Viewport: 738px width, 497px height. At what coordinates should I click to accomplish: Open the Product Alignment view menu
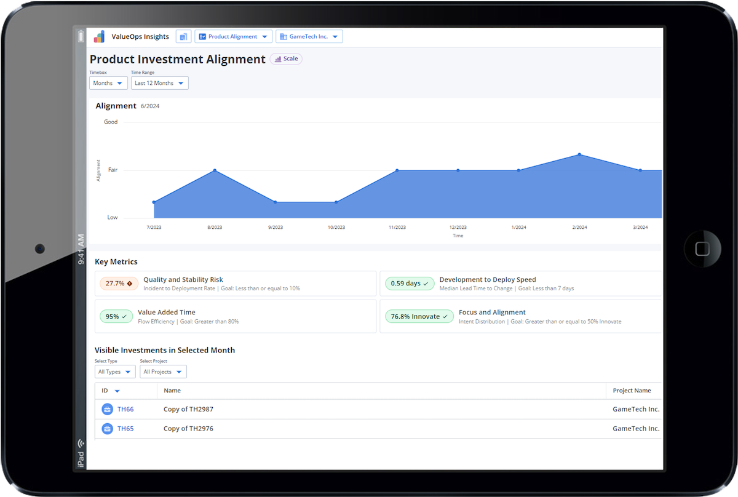tap(233, 36)
